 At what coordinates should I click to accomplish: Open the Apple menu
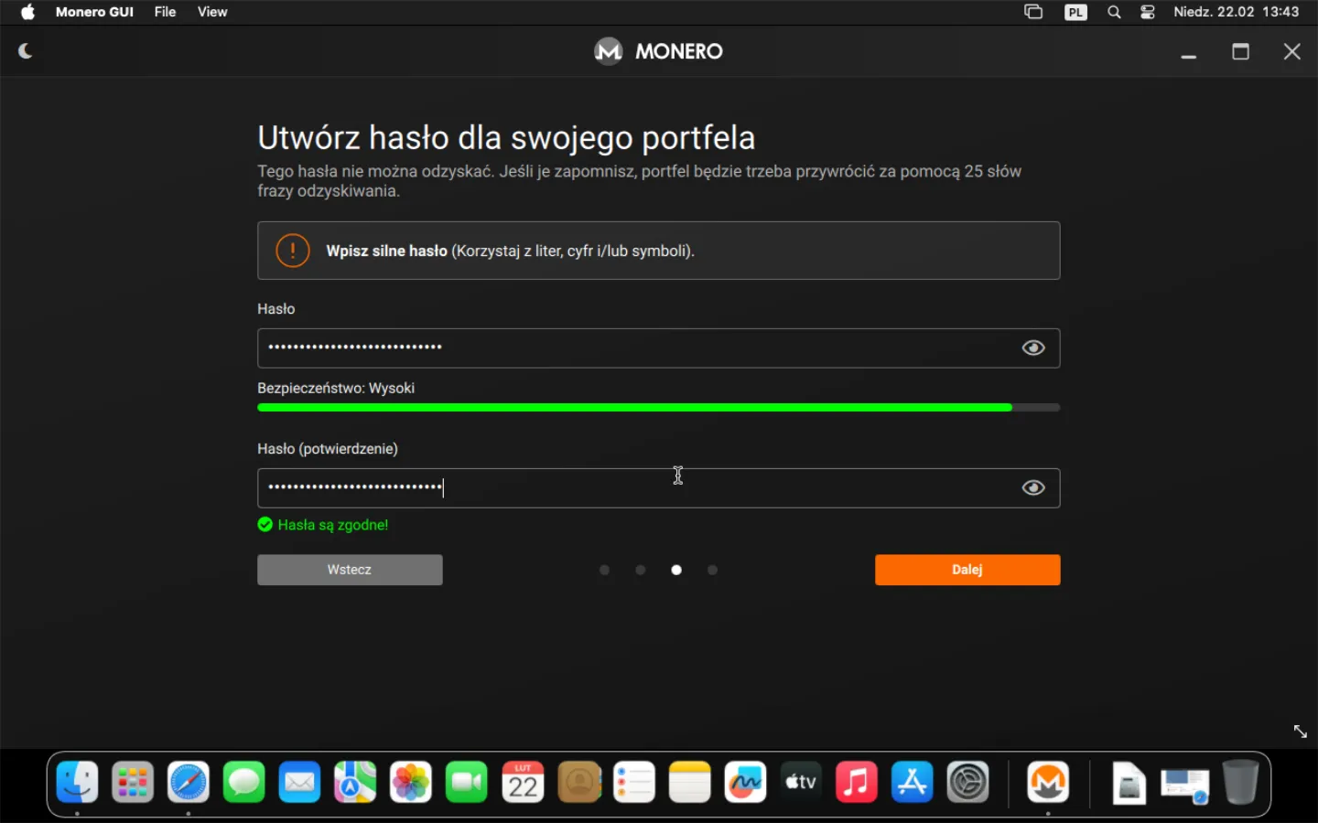(x=27, y=12)
